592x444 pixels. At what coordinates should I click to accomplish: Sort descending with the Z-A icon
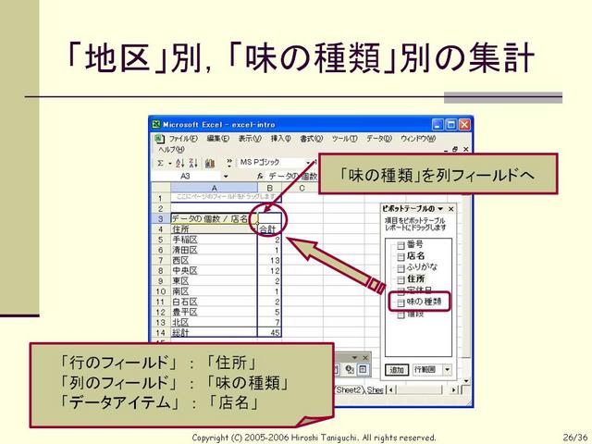193,163
